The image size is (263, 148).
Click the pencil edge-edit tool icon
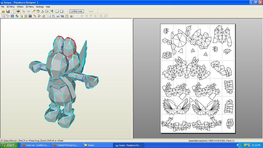point(34,11)
